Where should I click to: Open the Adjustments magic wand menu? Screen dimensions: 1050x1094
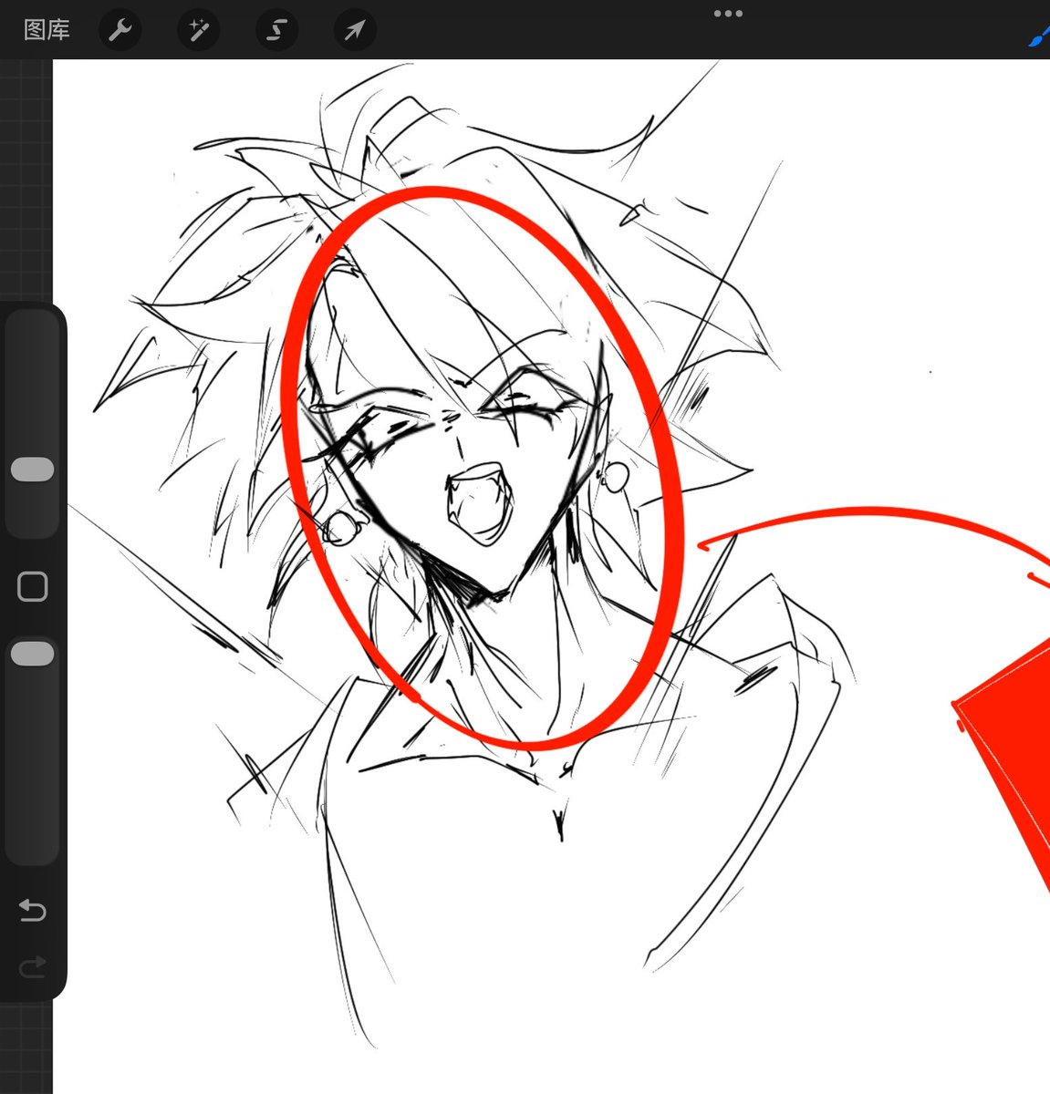pos(198,30)
